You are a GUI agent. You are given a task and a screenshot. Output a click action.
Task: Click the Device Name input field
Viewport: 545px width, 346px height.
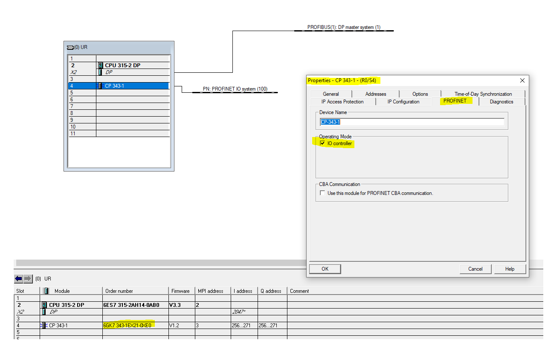point(412,122)
